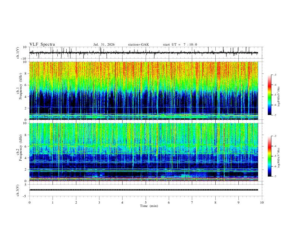The height and width of the screenshot is (227, 295).
Task: Click the 10 minute tick on time axis
Action: [x=262, y=203]
